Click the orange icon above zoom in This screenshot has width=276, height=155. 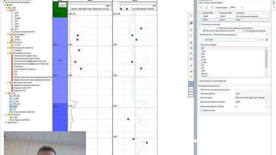(191, 36)
